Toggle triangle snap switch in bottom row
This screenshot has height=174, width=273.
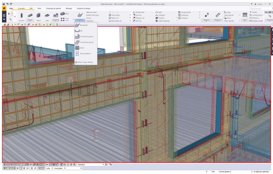pos(15,168)
